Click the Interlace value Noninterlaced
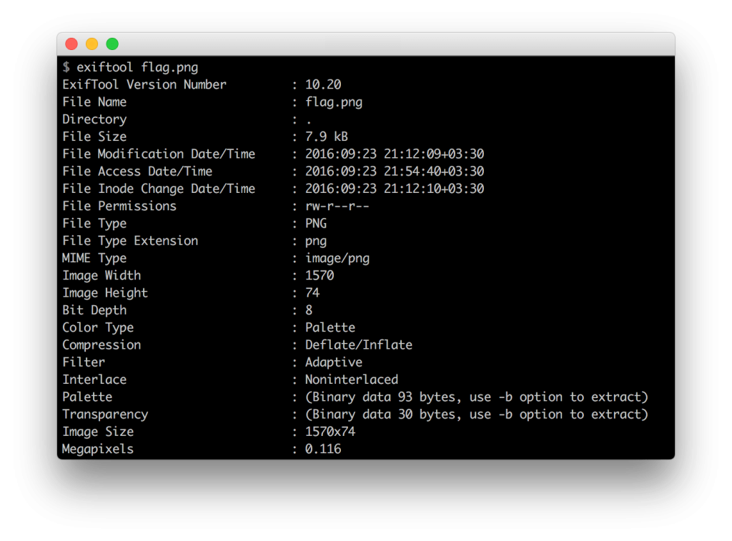 coord(352,379)
